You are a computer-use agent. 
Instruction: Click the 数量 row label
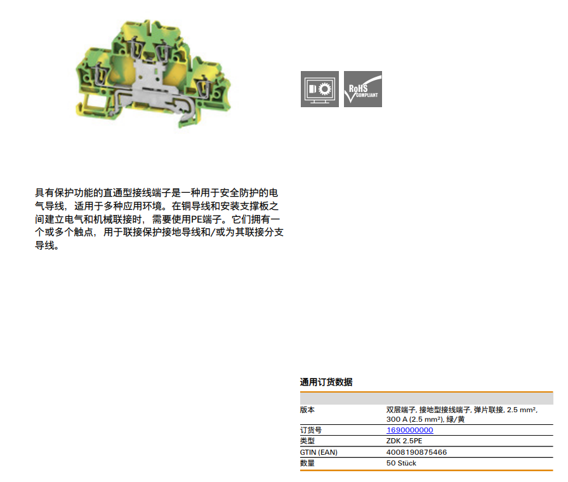click(x=307, y=463)
